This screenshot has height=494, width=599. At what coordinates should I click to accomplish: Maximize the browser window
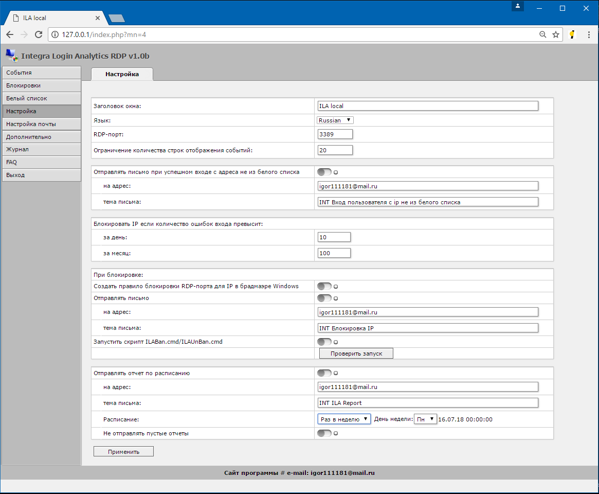coord(562,8)
